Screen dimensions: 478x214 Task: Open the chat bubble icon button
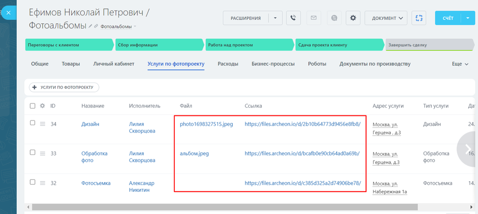334,18
